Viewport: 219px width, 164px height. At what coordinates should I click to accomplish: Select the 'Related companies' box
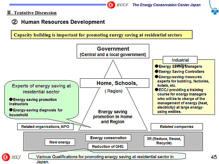[x=177, y=126]
